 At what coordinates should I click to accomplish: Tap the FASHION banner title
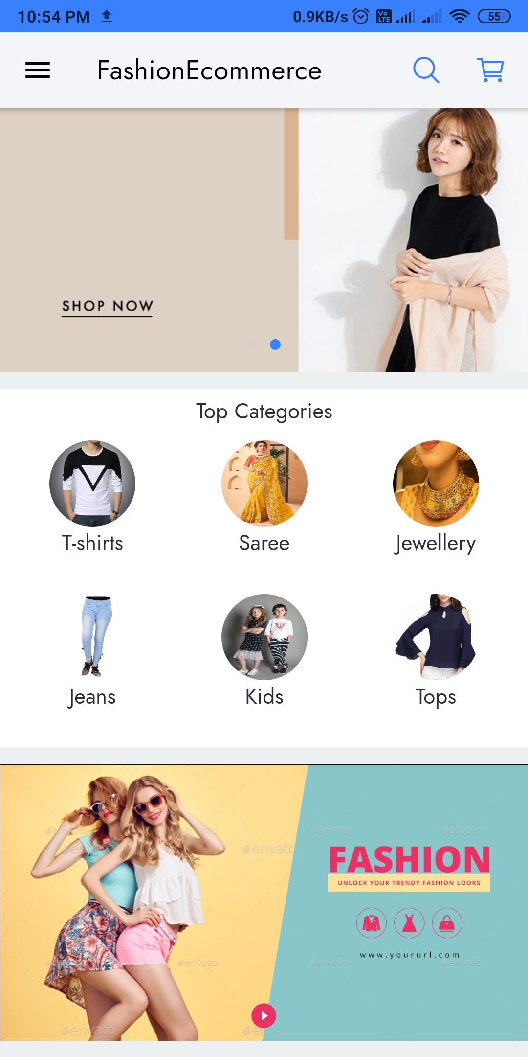[x=410, y=859]
